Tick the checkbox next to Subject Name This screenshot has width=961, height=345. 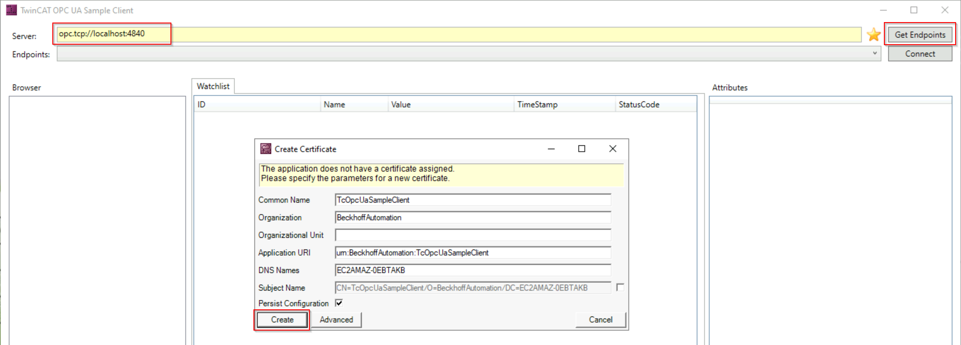[x=620, y=287]
